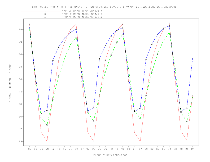Click the x-axis tick label 75
This screenshot has width=210, height=162.
pyautogui.click(x=175, y=149)
